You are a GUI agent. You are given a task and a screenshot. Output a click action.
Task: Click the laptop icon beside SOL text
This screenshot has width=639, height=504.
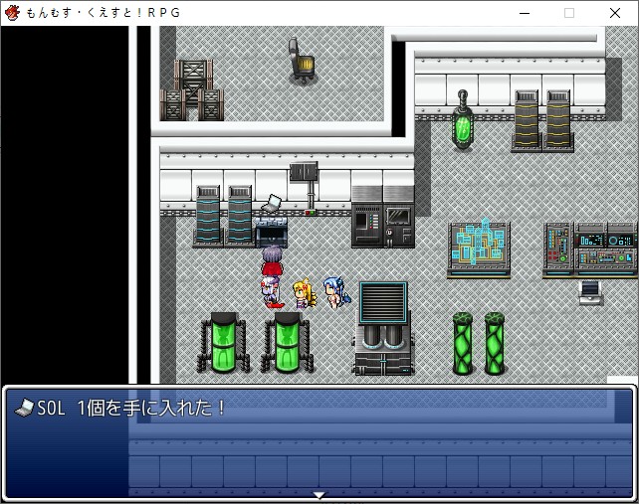[24, 408]
